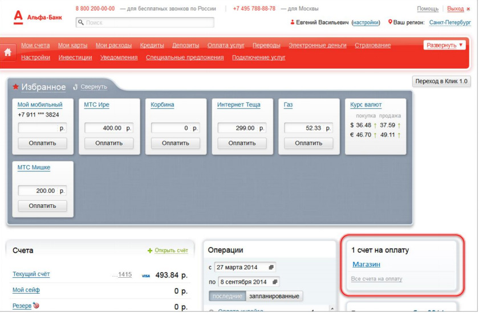Open Специальные предложения menu item

[185, 57]
